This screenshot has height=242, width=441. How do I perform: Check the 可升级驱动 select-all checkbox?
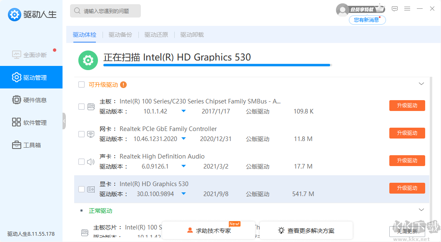pyautogui.click(x=82, y=85)
